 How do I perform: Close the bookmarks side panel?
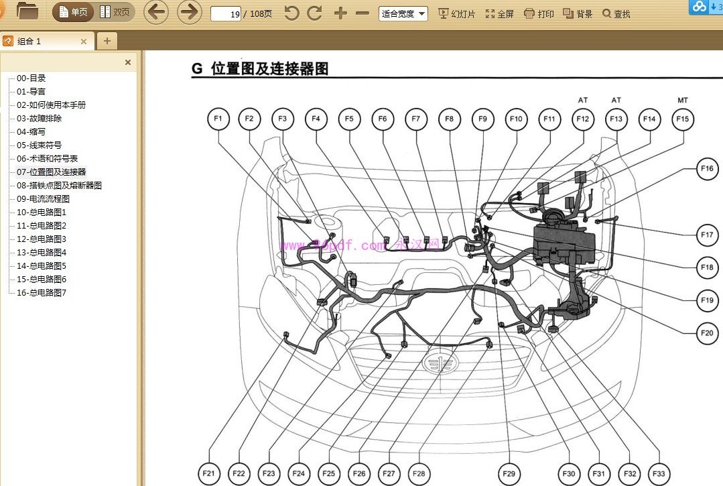[128, 62]
